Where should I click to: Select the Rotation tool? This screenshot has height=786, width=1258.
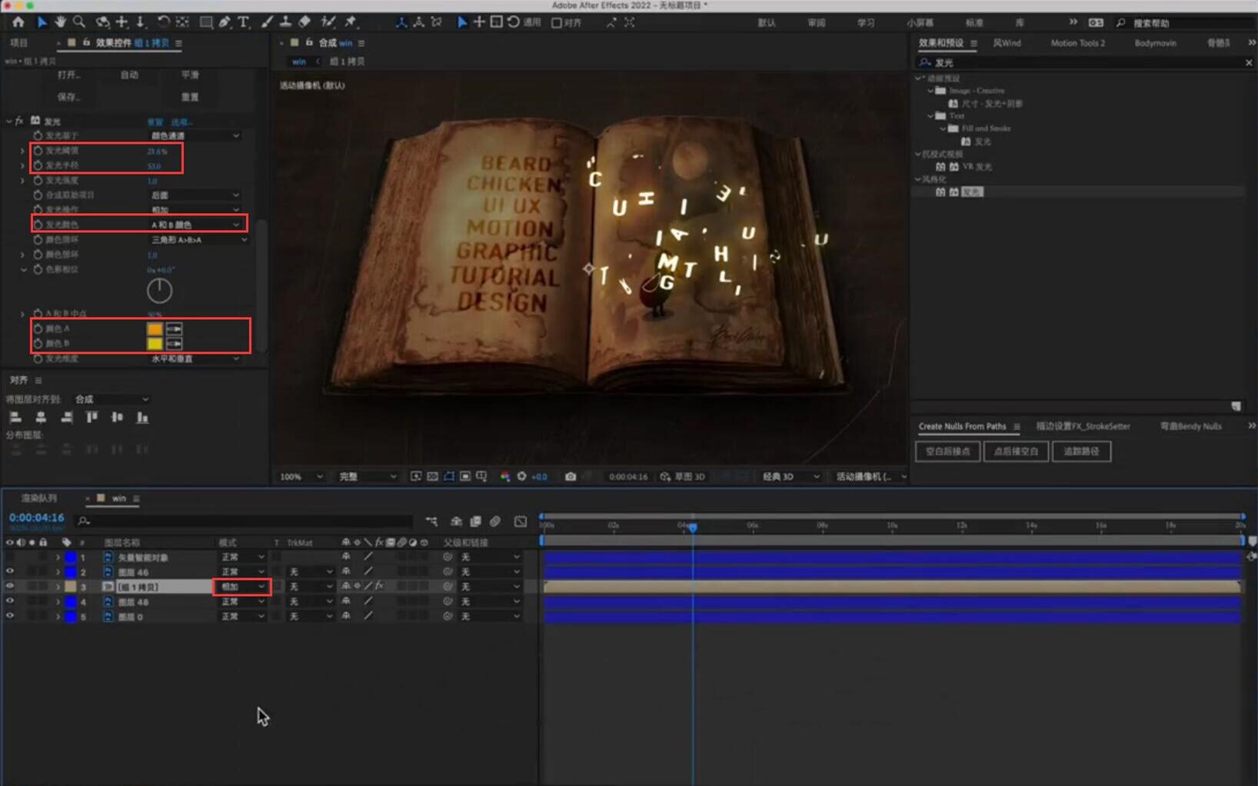coord(163,22)
